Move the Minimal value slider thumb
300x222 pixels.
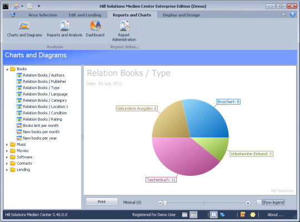(x=165, y=203)
